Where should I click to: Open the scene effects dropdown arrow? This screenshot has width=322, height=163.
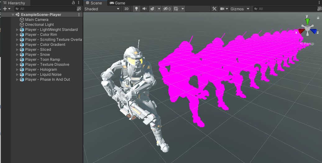[159, 9]
